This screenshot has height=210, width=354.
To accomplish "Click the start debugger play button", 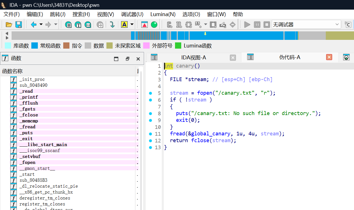I will pyautogui.click(x=247, y=25).
